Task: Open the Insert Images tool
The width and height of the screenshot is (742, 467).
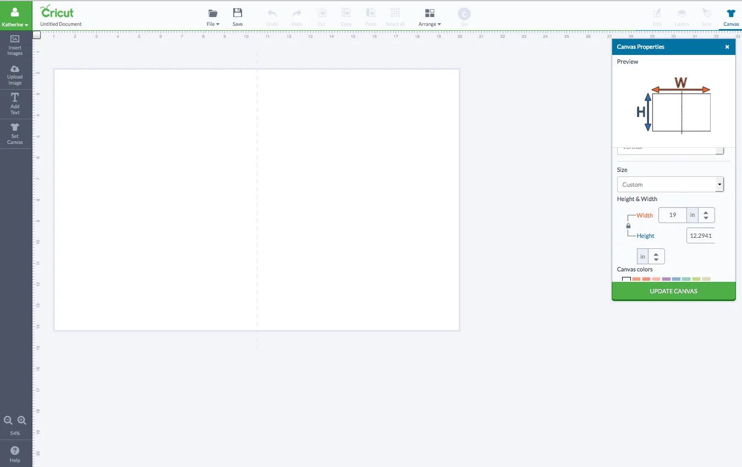Action: pos(15,45)
